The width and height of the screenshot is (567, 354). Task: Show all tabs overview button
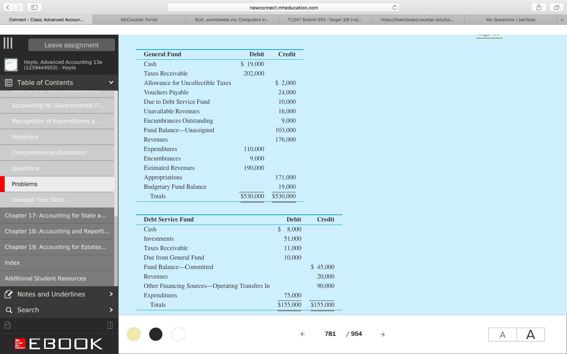pyautogui.click(x=556, y=7)
